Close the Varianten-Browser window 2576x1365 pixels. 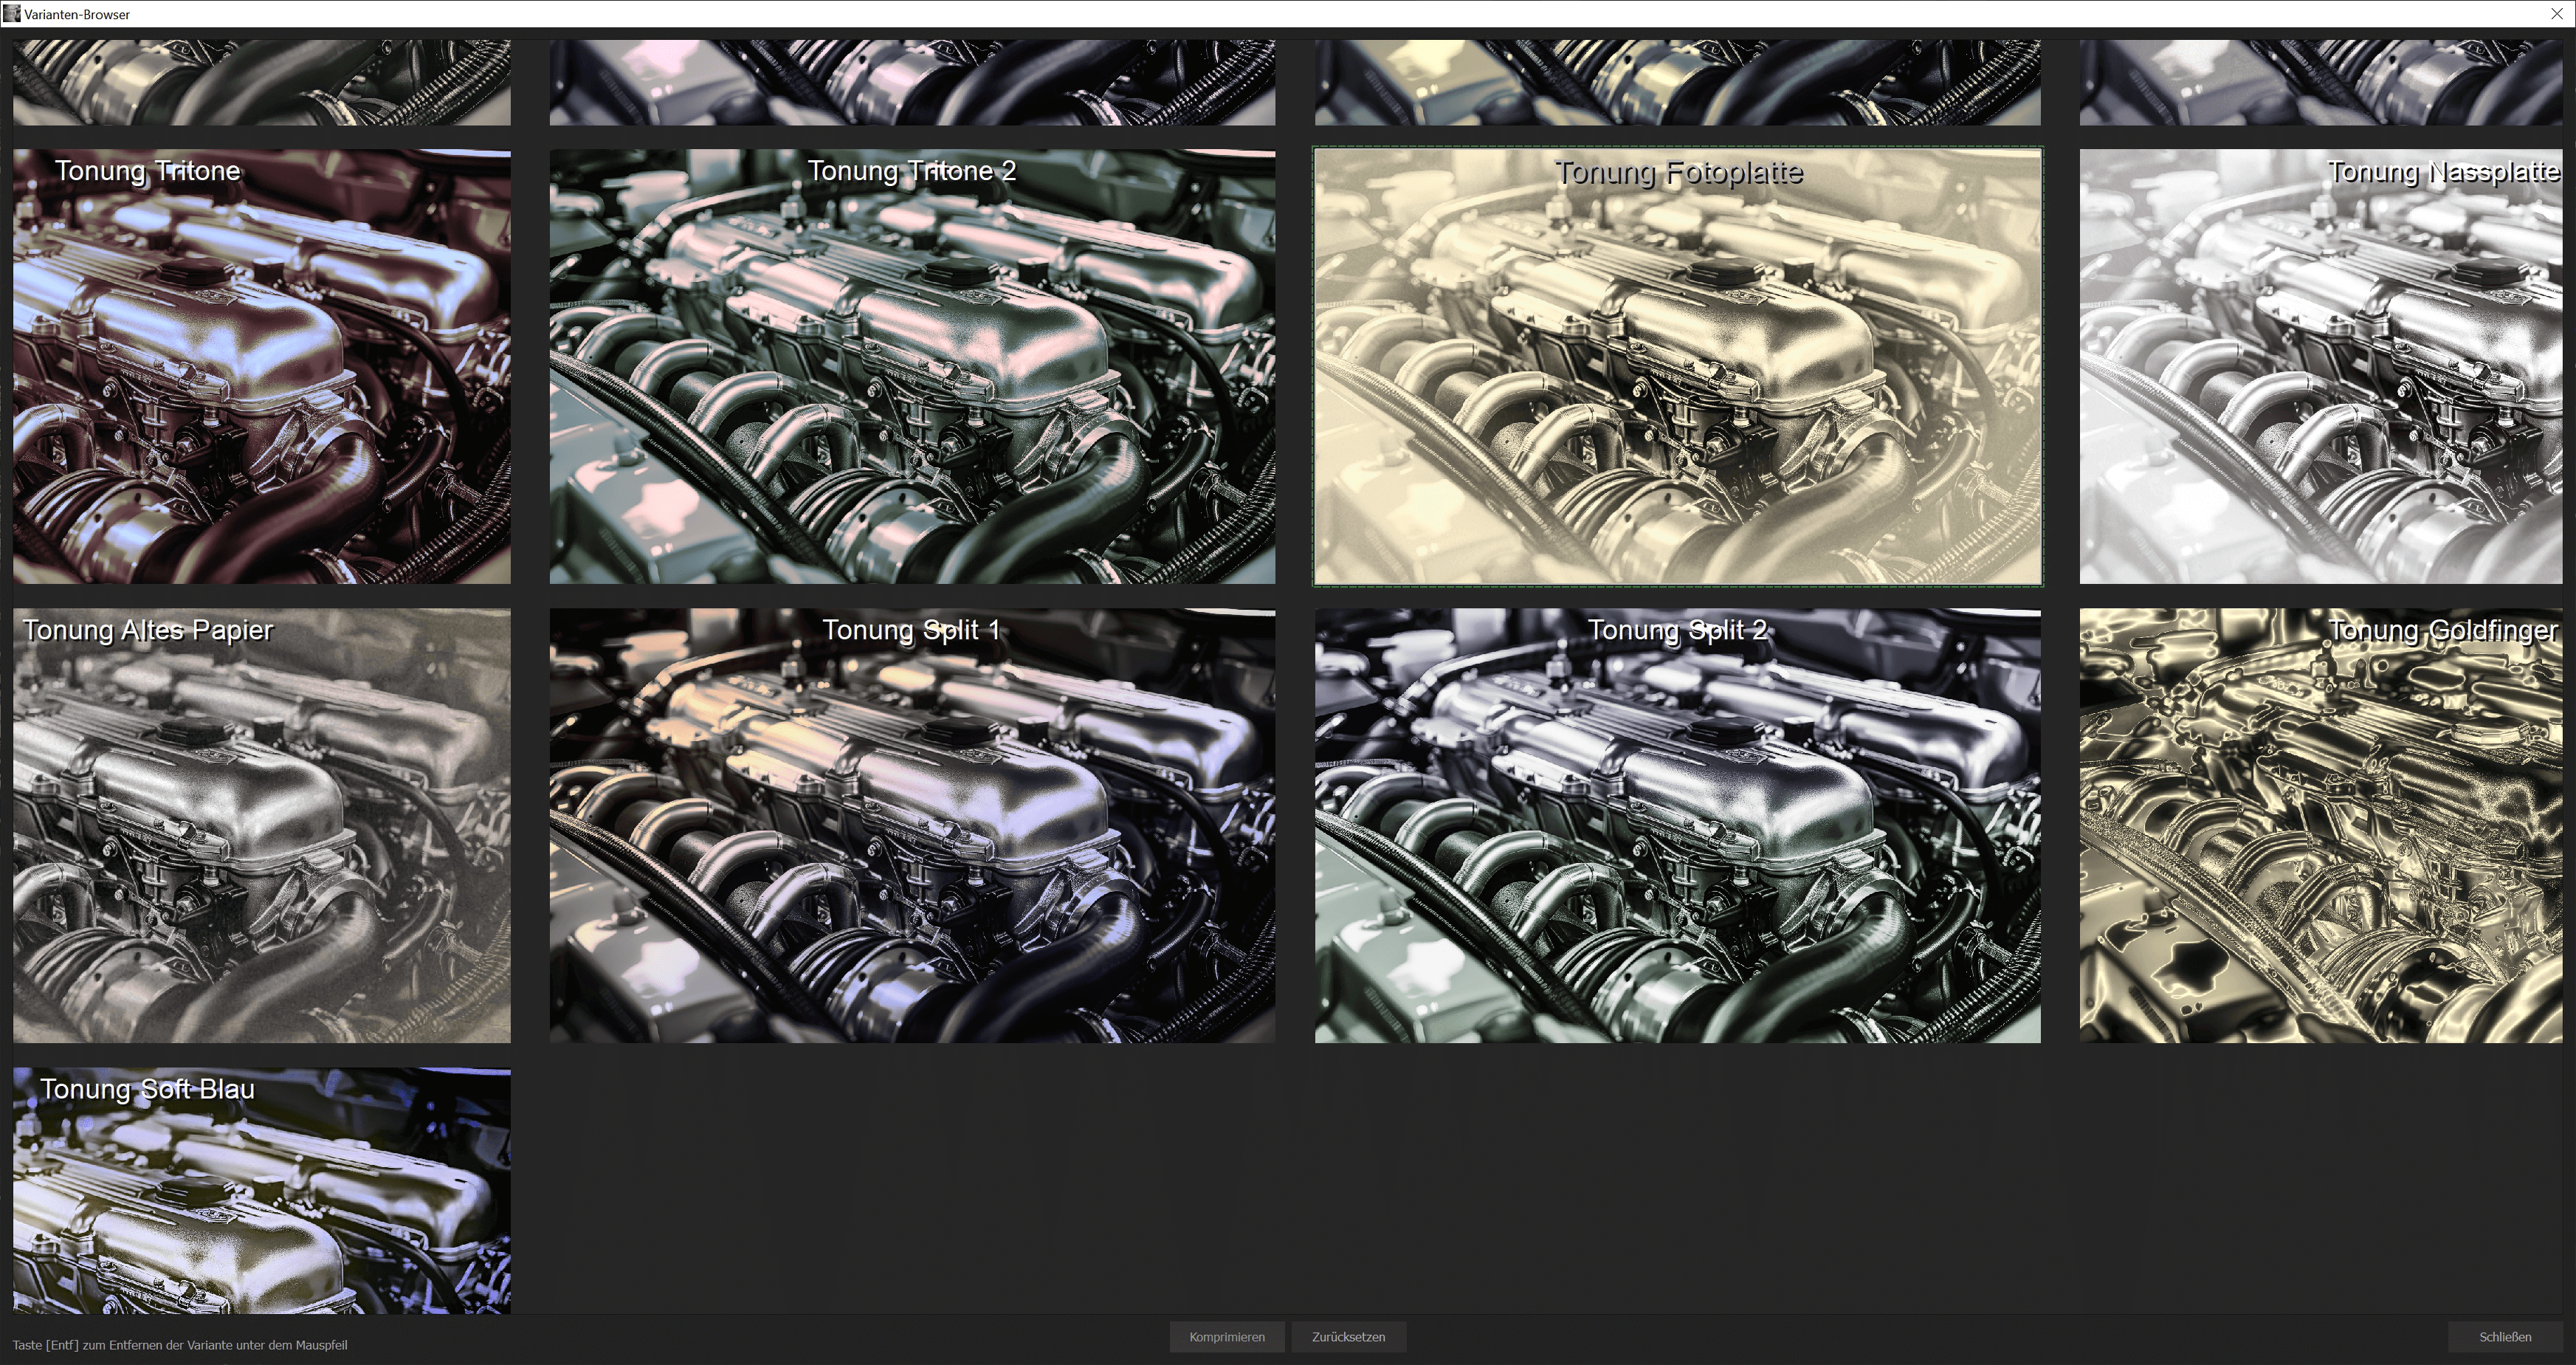pyautogui.click(x=2557, y=14)
